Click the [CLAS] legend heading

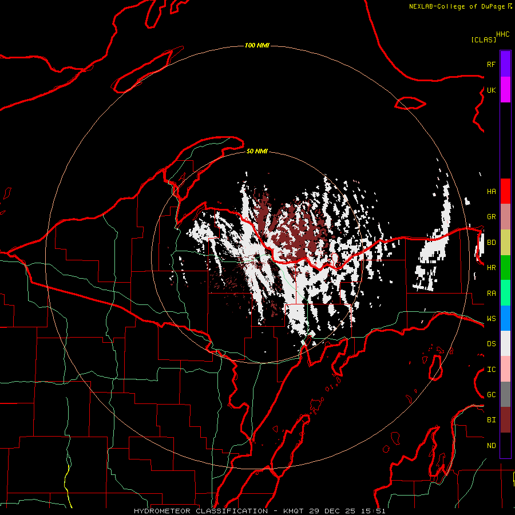(x=484, y=39)
